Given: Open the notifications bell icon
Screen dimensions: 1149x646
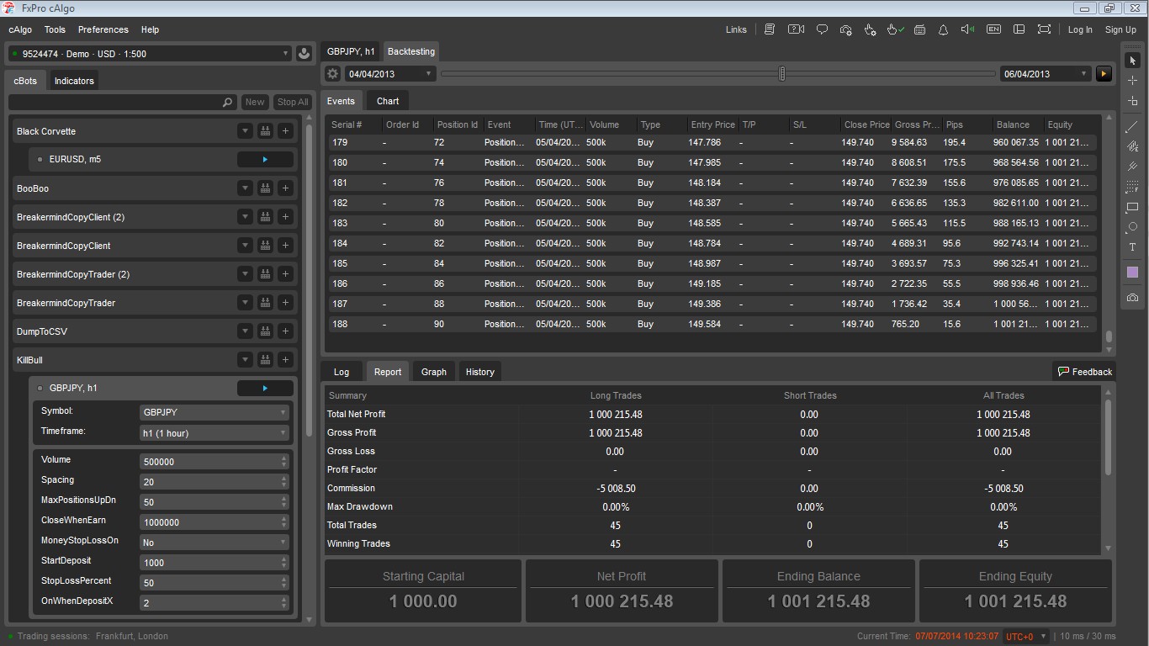Looking at the screenshot, I should 944,29.
